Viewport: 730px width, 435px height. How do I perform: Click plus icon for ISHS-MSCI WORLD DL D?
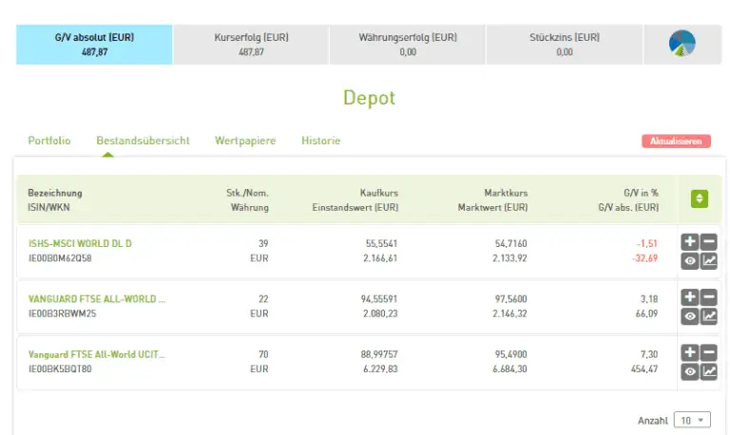pos(690,242)
